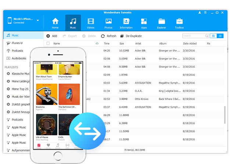Sort by the Size column
The image size is (230, 164).
[x=122, y=43]
